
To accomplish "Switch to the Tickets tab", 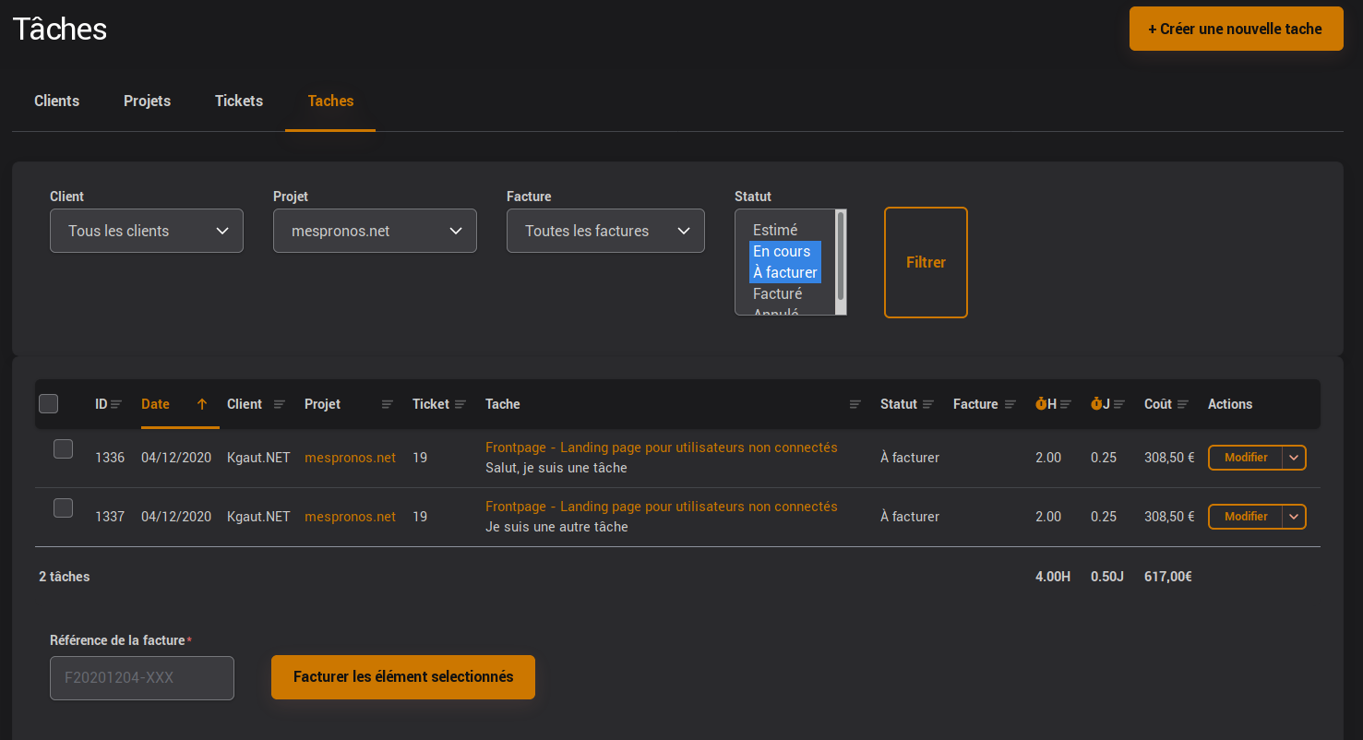I will click(239, 101).
